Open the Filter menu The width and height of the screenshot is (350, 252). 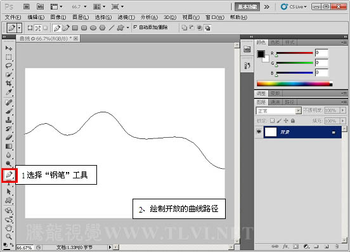[126, 17]
